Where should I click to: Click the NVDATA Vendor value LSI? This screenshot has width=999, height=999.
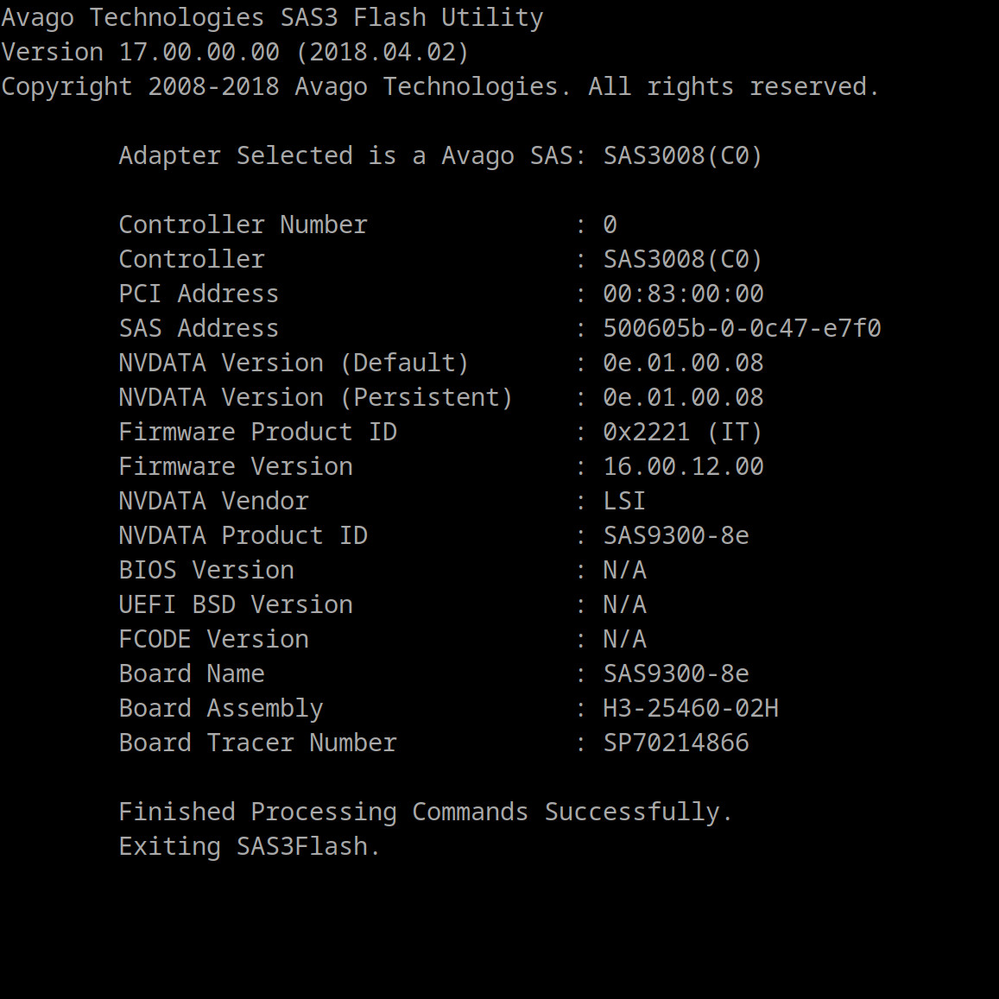tap(623, 501)
